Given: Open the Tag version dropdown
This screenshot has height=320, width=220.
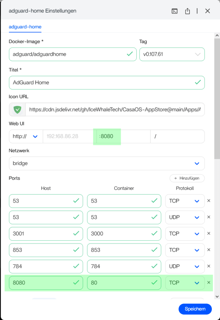Looking at the screenshot, I should click(172, 54).
